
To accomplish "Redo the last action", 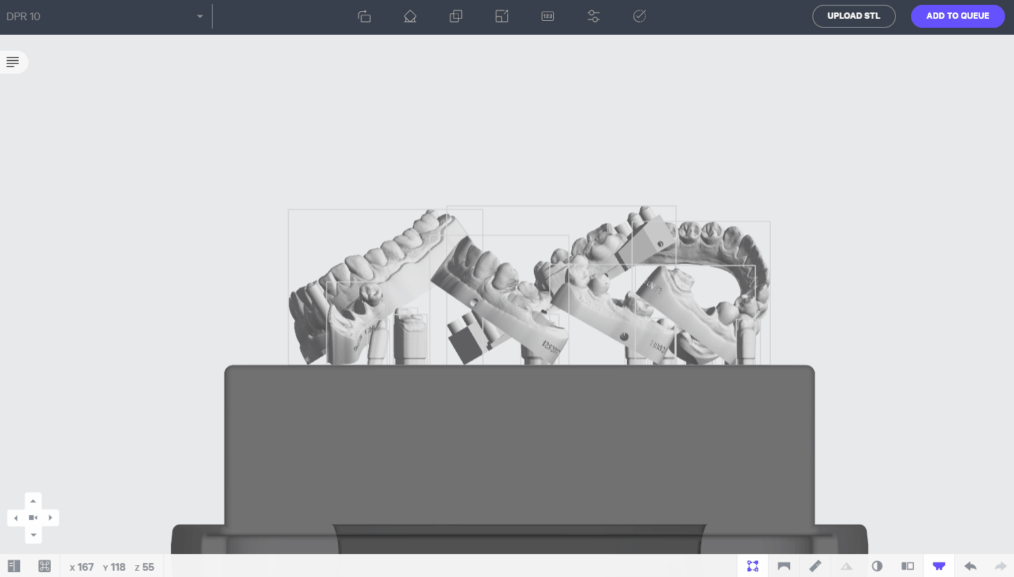I will tap(1001, 566).
